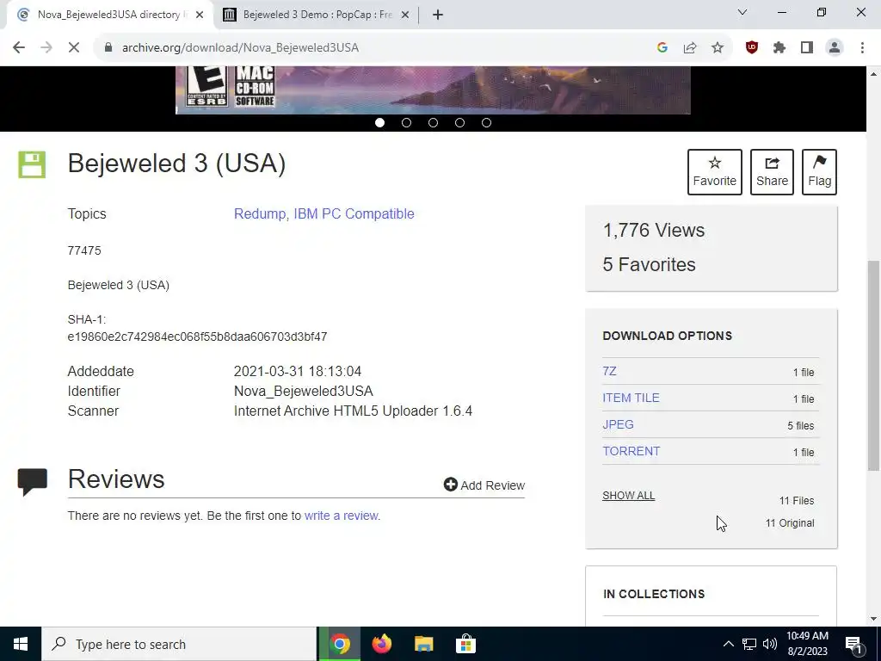Download the 7Z file option
This screenshot has height=661, width=881.
click(x=610, y=371)
